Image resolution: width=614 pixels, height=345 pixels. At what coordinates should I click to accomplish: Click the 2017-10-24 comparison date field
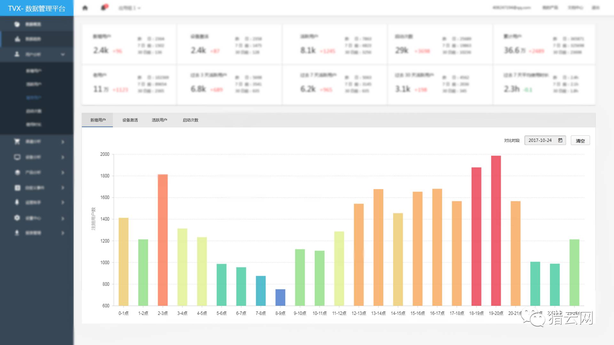pos(540,140)
